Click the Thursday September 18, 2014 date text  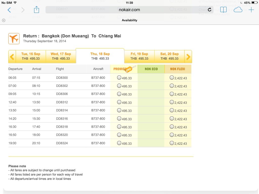45,41
